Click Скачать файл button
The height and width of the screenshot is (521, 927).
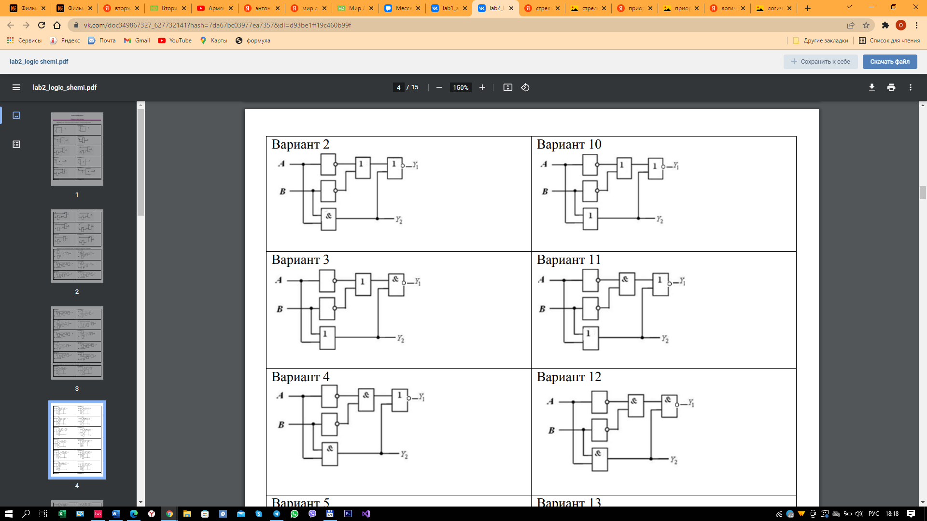890,61
